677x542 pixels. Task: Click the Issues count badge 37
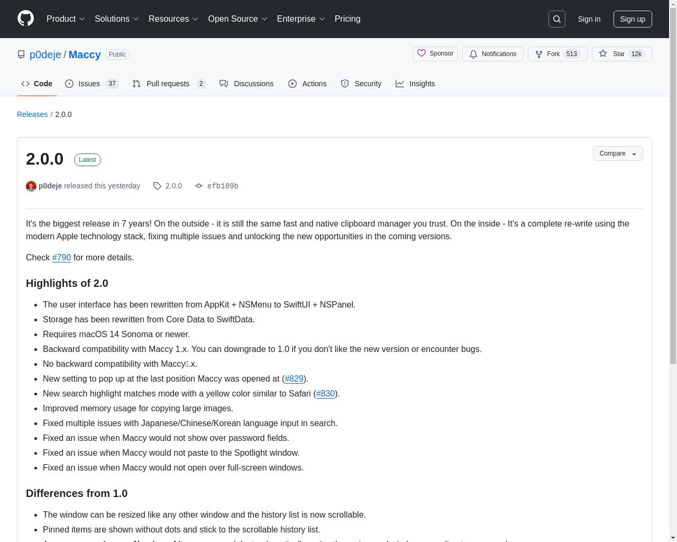112,84
